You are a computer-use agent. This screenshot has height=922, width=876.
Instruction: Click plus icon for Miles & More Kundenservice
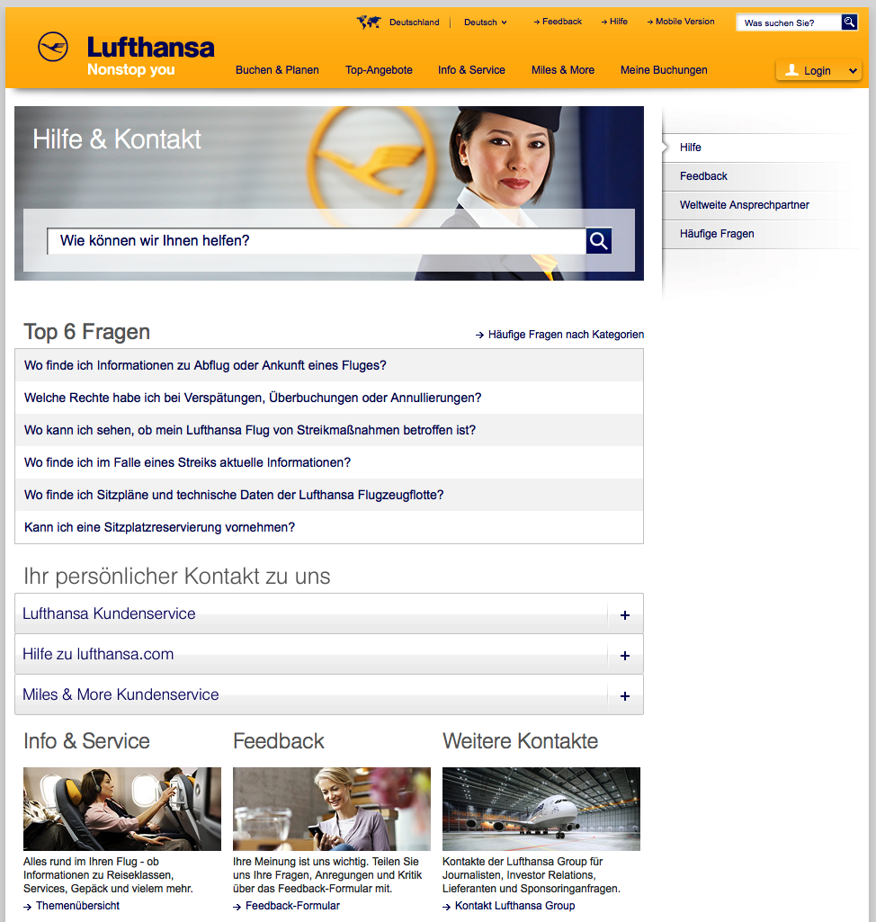(625, 696)
